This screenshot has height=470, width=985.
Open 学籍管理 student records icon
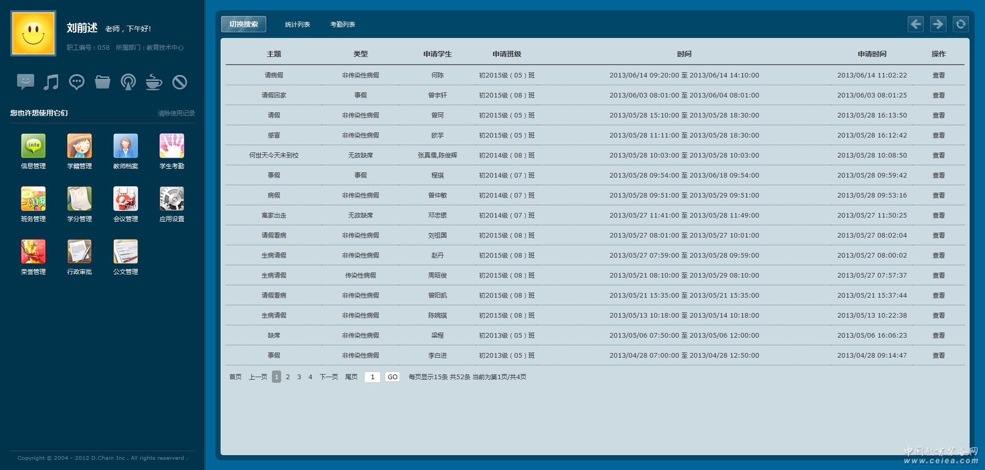(80, 146)
